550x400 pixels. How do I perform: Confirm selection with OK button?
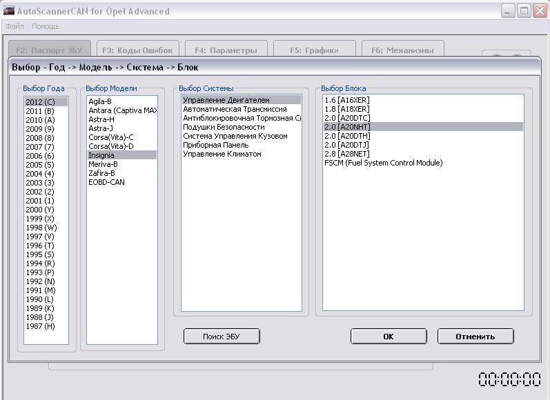[x=388, y=337]
